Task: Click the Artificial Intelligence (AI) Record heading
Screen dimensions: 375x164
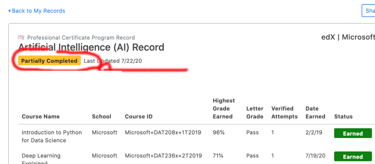Action: (x=91, y=47)
